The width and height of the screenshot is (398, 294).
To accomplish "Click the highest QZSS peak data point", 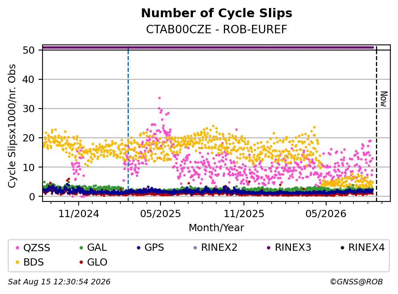I will (x=159, y=98).
